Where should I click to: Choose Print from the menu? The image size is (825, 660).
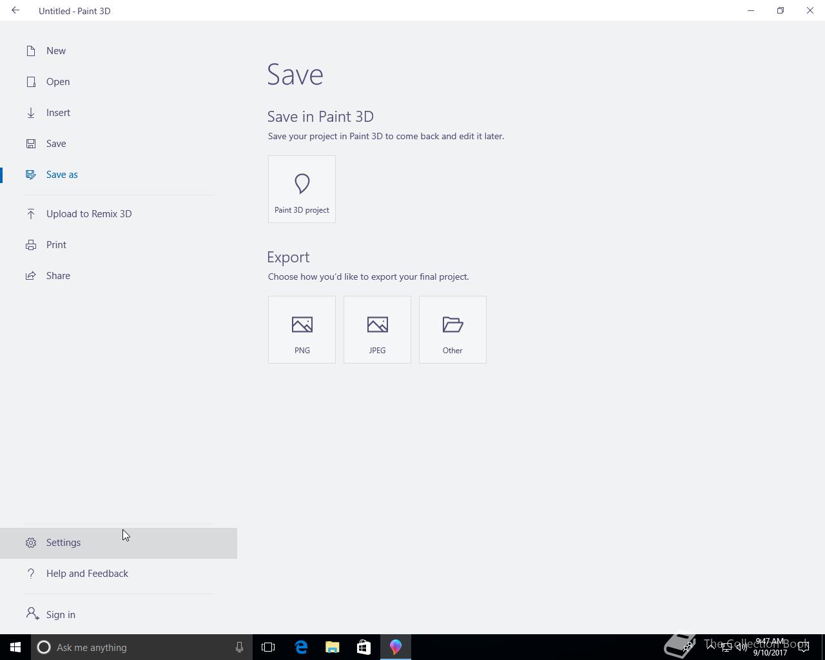click(119, 245)
